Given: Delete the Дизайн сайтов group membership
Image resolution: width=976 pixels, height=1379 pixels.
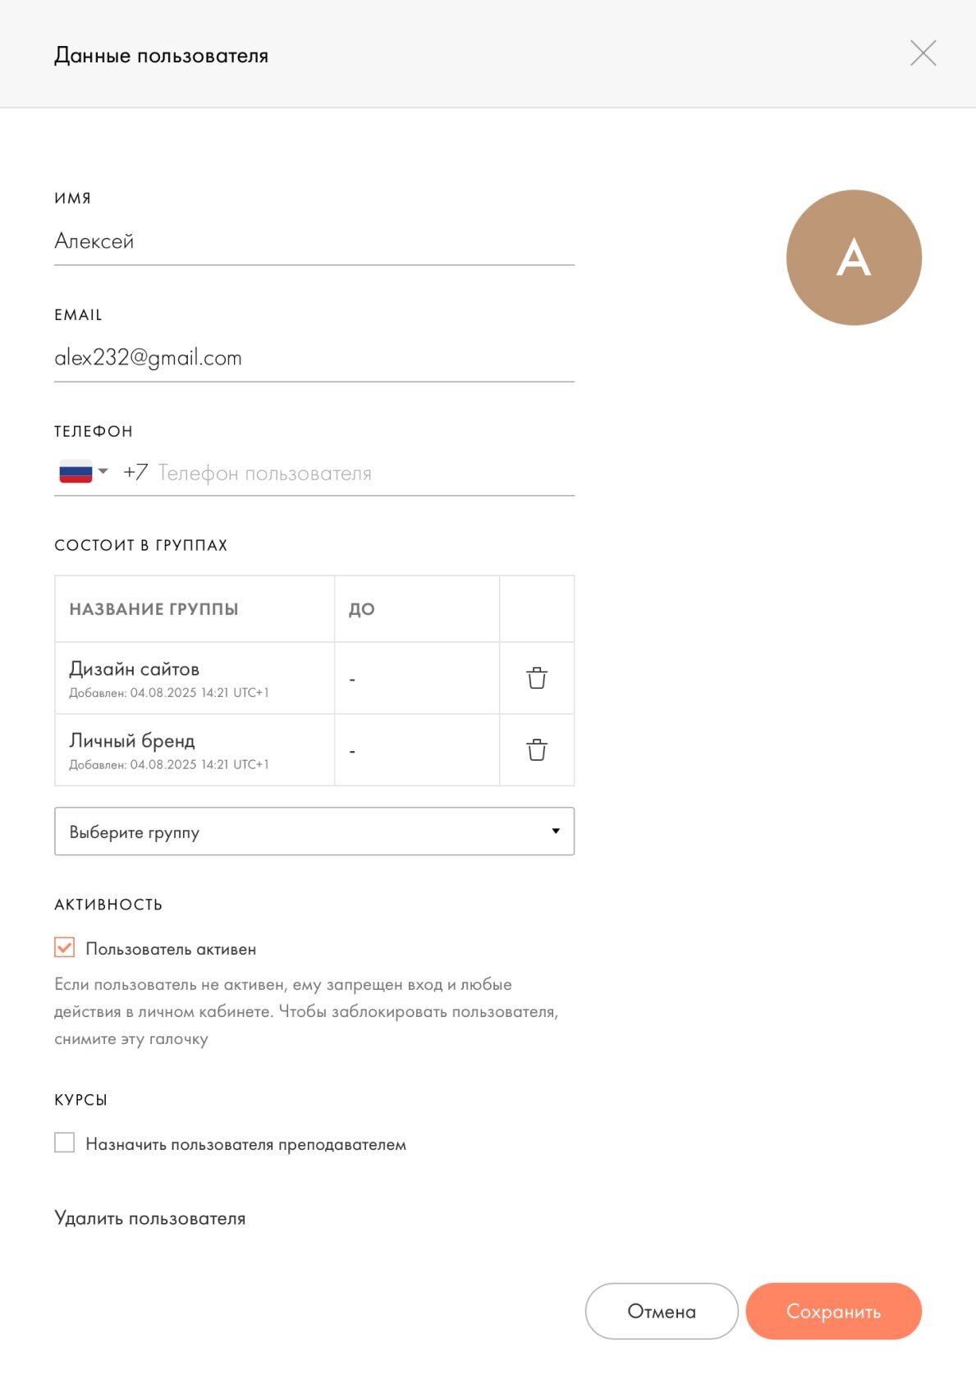Looking at the screenshot, I should pos(537,678).
